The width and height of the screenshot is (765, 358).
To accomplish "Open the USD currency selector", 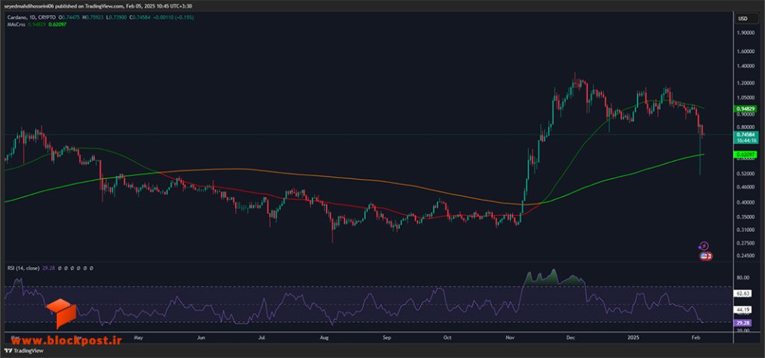I will 743,19.
